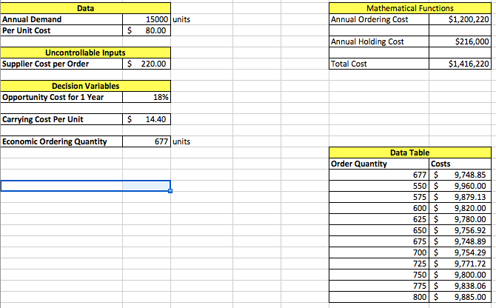The width and height of the screenshot is (496, 308).
Task: Click the Uncontrollable Inputs header
Action: pyautogui.click(x=85, y=53)
